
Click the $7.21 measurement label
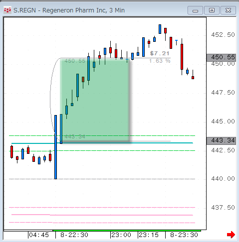pyautogui.click(x=160, y=53)
